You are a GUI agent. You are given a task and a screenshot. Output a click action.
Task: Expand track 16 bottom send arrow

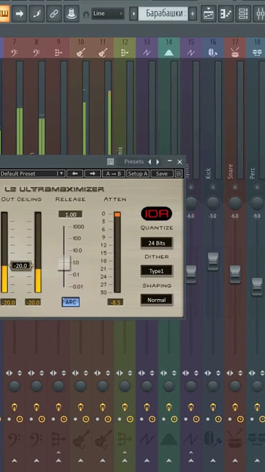213,461
